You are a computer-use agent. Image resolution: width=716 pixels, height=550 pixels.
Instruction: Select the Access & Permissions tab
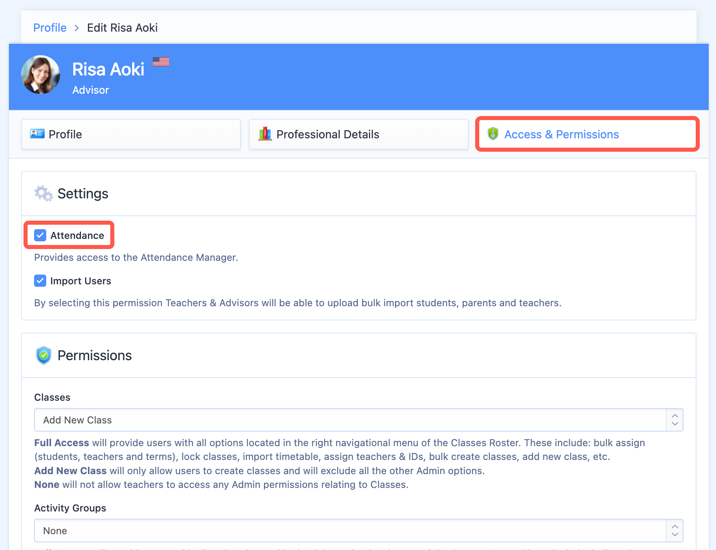point(586,134)
